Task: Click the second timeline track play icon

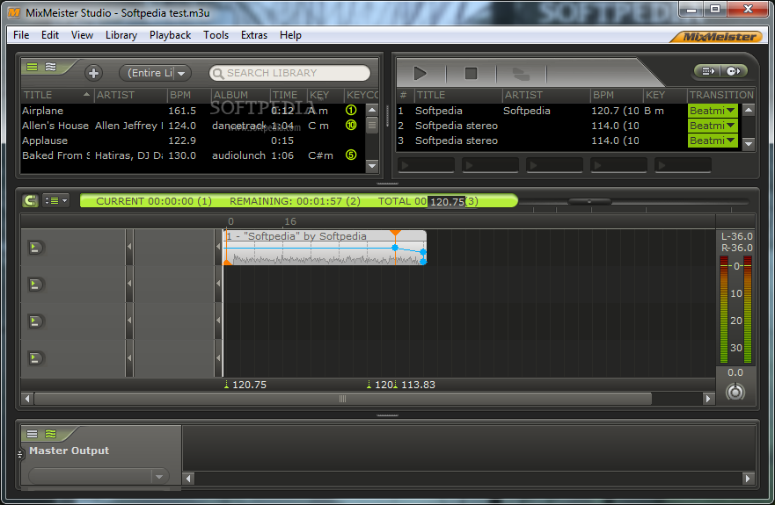Action: coord(35,285)
